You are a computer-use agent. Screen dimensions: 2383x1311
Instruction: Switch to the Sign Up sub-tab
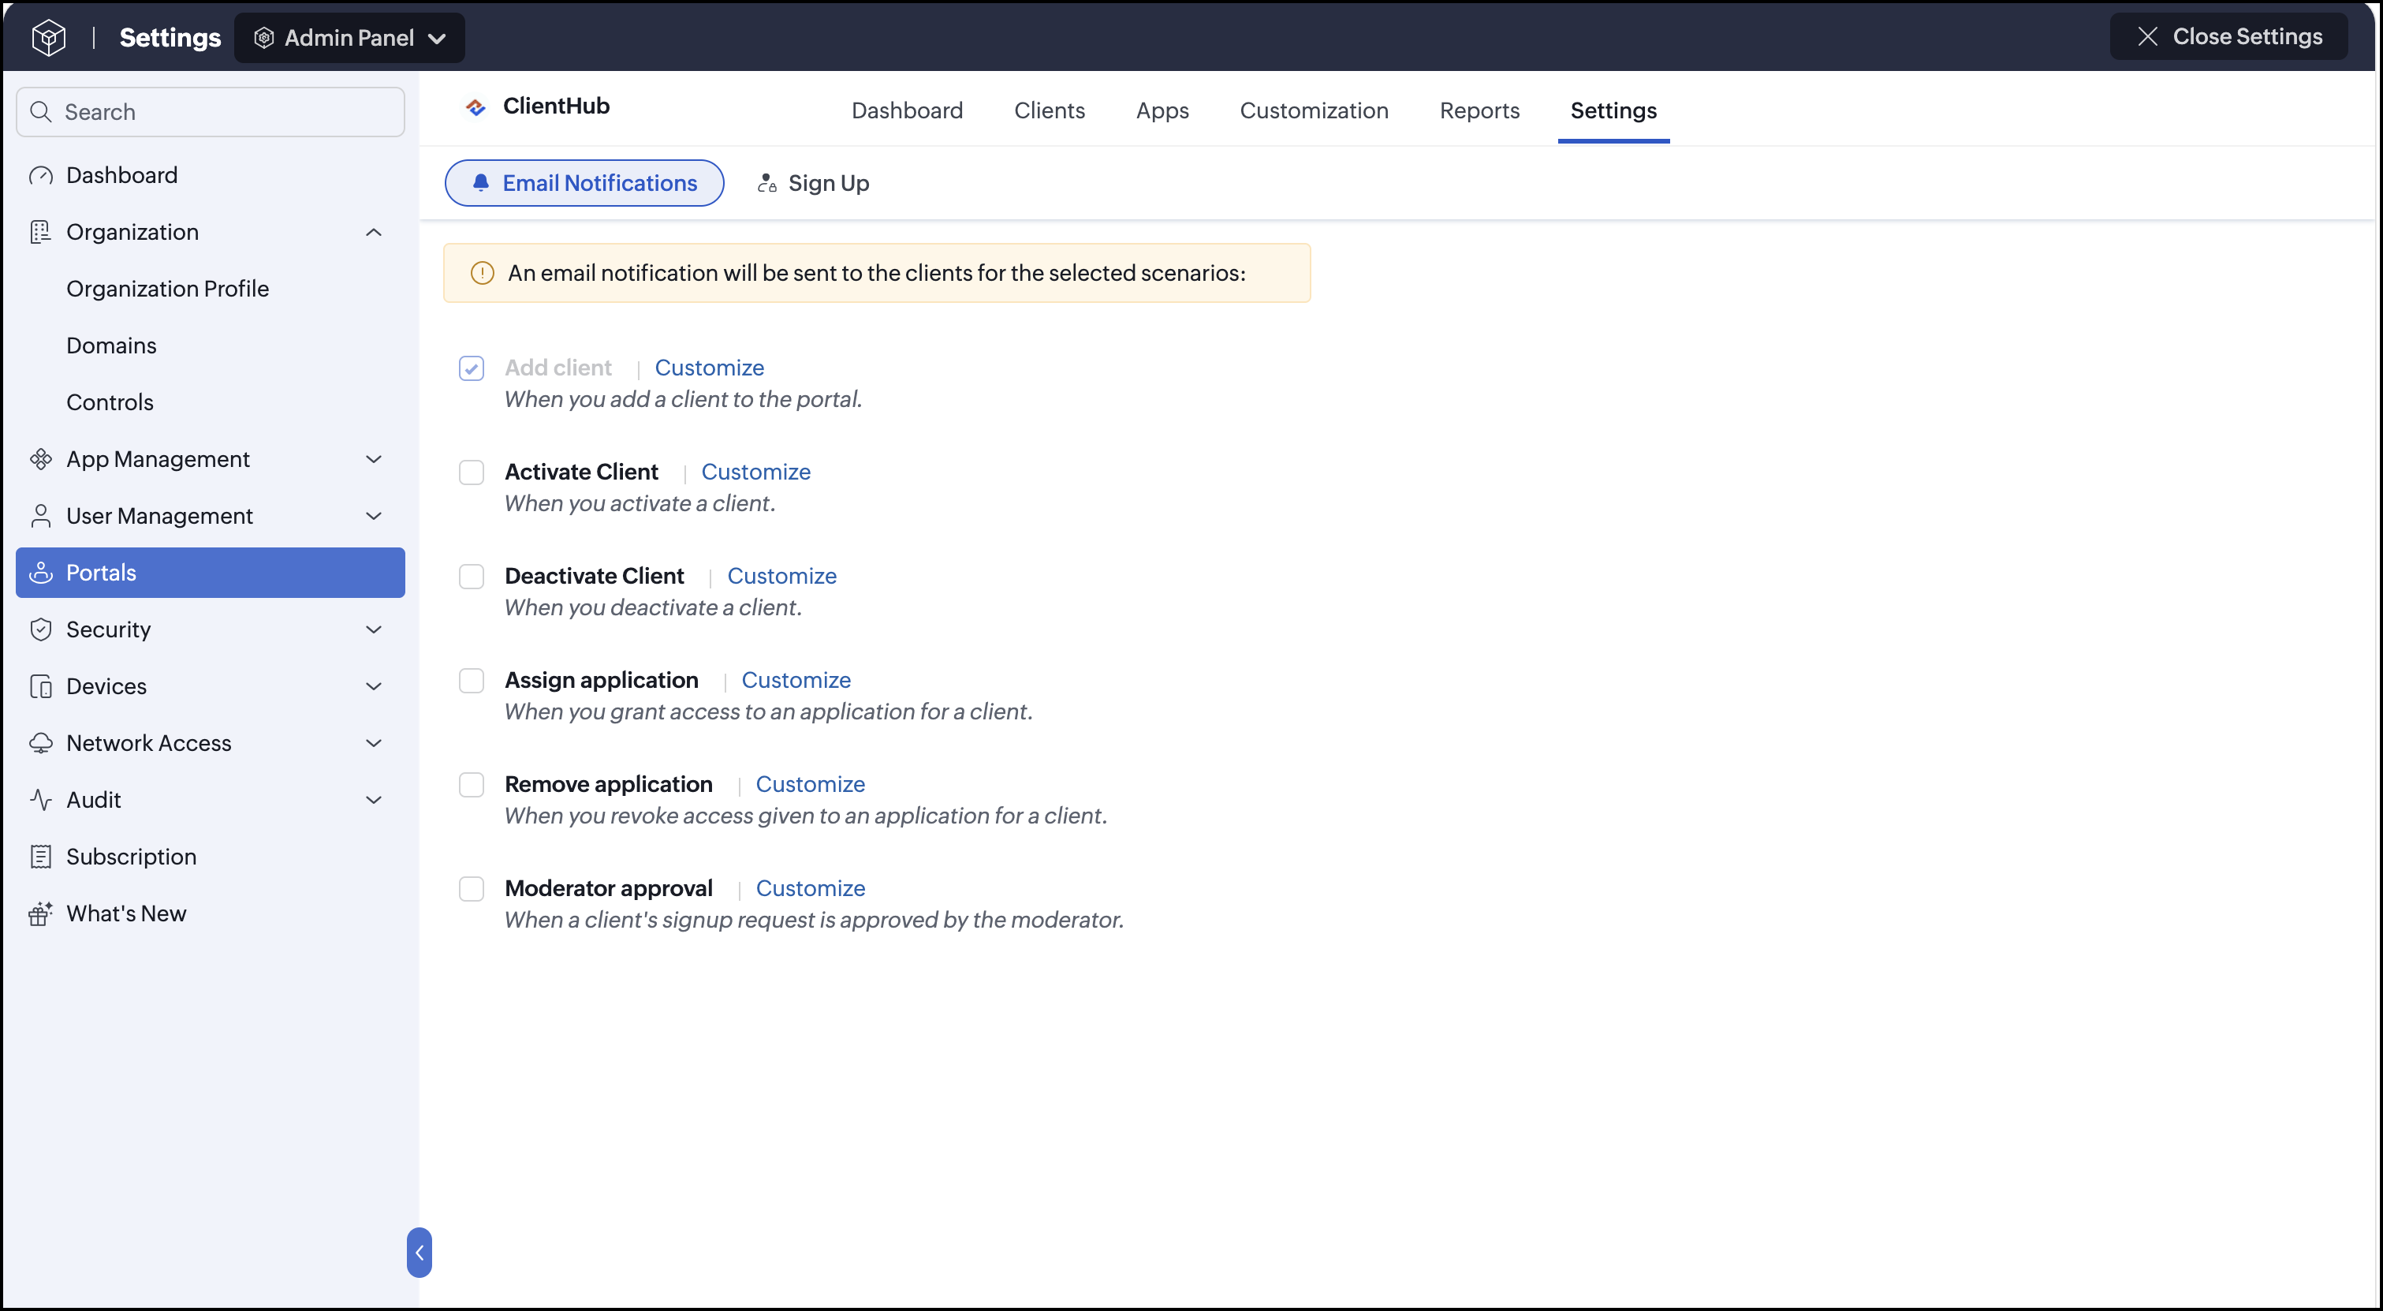(814, 183)
